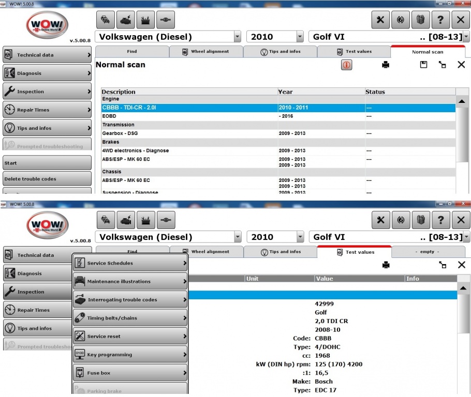Click the circular update icon in upper window
This screenshot has width=471, height=397.
401,20
